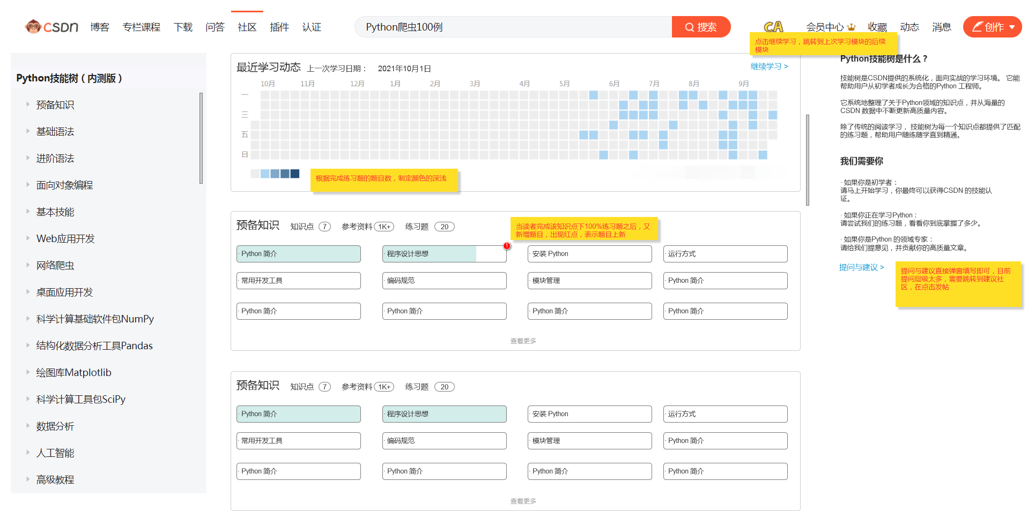Image resolution: width=1035 pixels, height=511 pixels.
Task: Select 科学计算基础软件包NumPy in sidebar
Action: [95, 319]
